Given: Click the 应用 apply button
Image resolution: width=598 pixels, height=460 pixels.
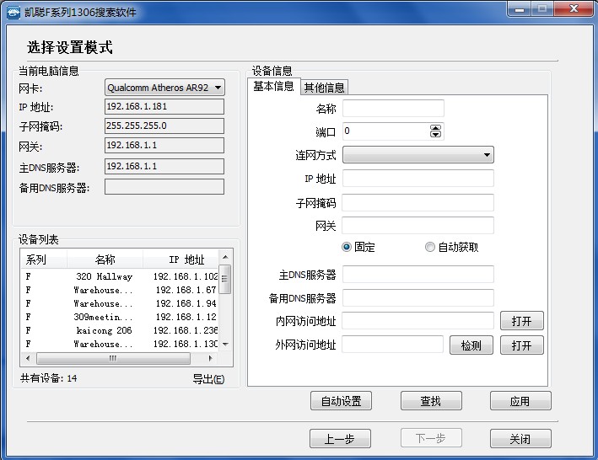Looking at the screenshot, I should click(x=520, y=401).
